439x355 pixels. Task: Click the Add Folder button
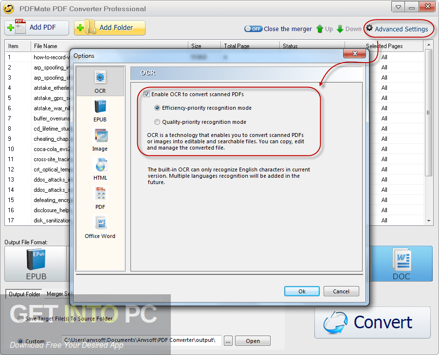click(110, 28)
